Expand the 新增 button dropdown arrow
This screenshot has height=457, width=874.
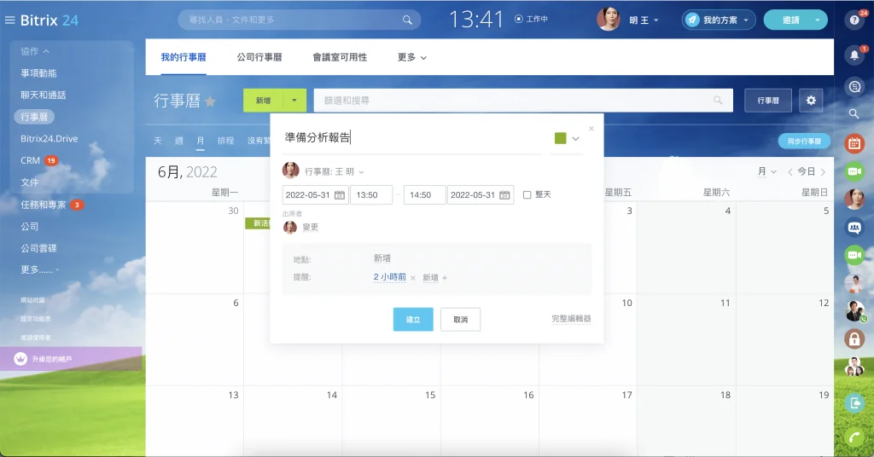point(294,100)
